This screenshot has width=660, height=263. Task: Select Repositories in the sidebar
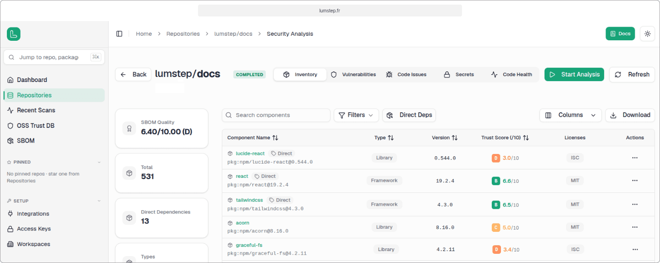(54, 95)
